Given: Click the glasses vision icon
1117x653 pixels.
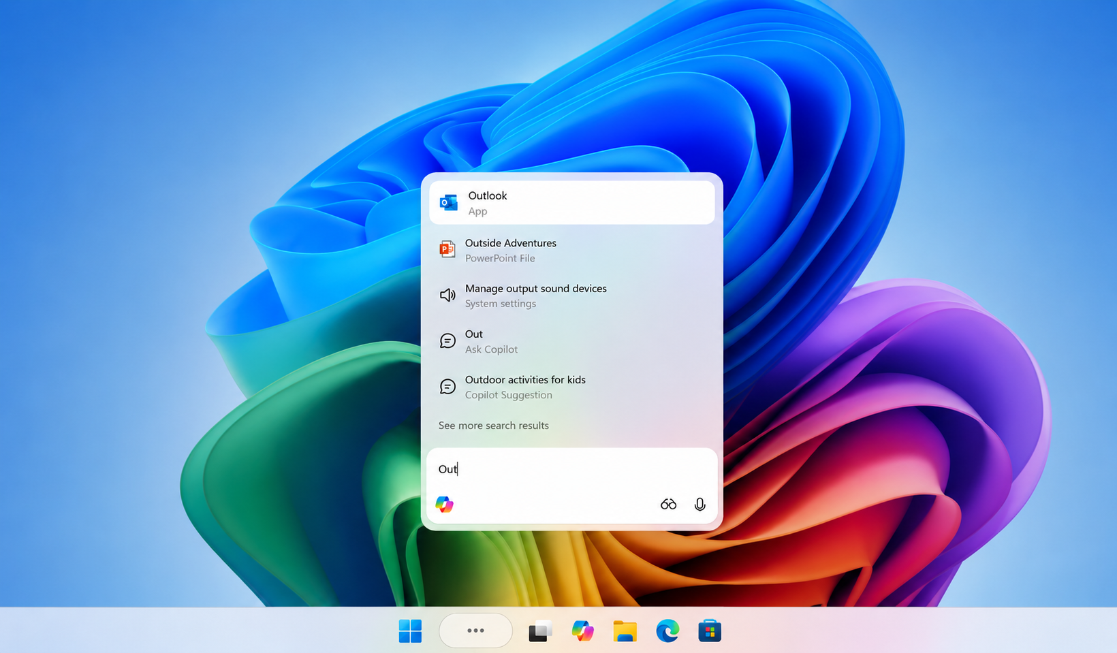Looking at the screenshot, I should pyautogui.click(x=668, y=504).
